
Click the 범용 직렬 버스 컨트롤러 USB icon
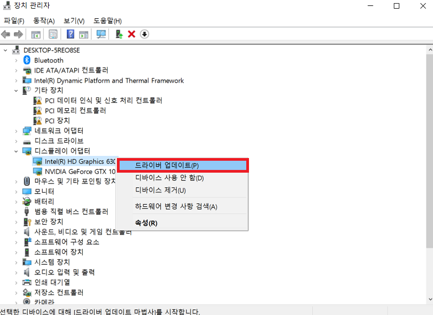(x=27, y=212)
